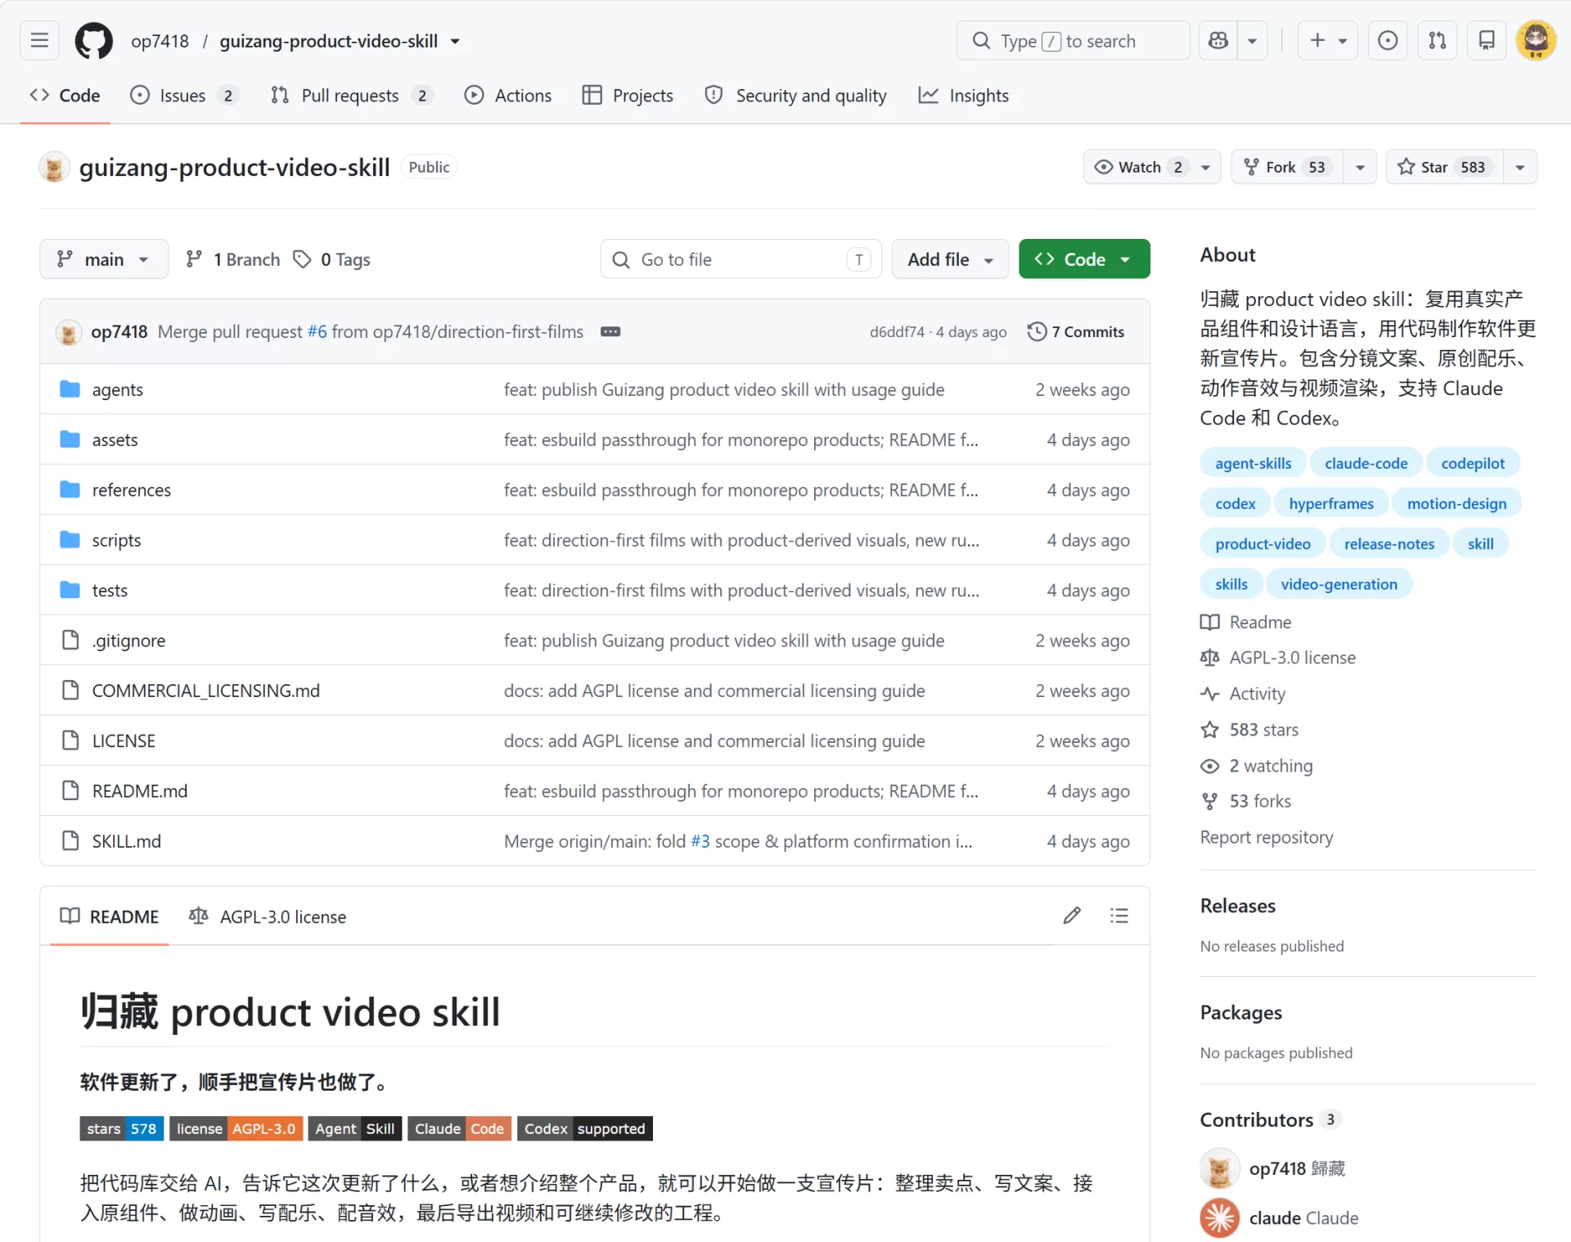Go to GitHub homepage logo
1571x1242 pixels.
pyautogui.click(x=94, y=40)
